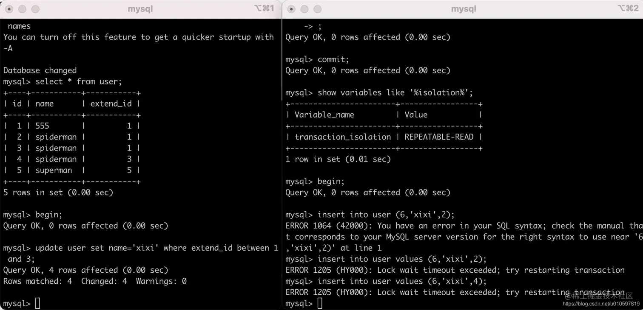
Task: Click '5 rows in set (0.00 sec)' text
Action: click(58, 193)
